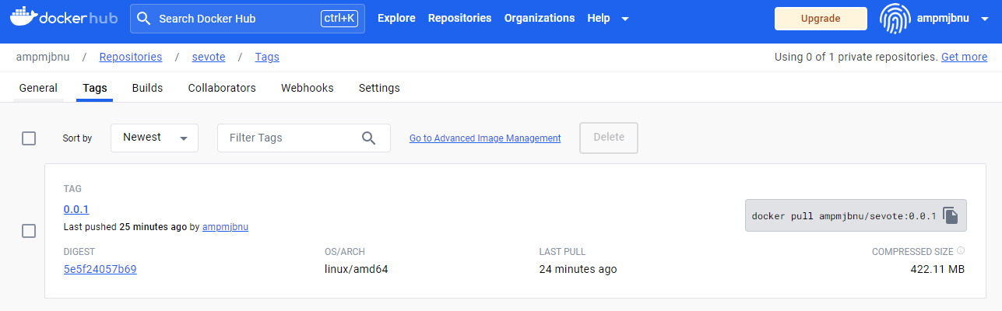The width and height of the screenshot is (1002, 311).
Task: Focus the Filter Tags input
Action: pyautogui.click(x=304, y=138)
